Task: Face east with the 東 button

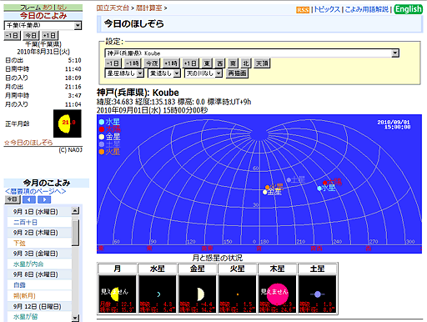Action: tap(207, 63)
